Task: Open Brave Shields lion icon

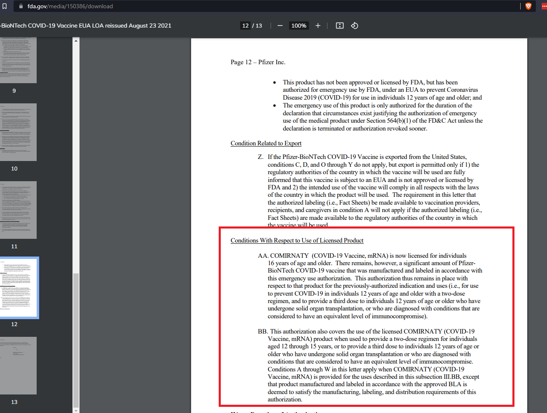Action: [528, 6]
